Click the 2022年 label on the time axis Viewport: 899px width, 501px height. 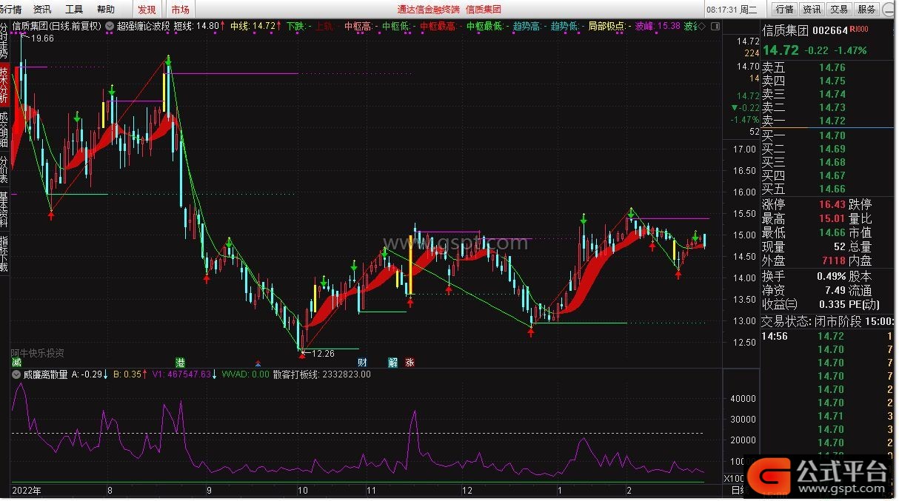click(x=27, y=490)
